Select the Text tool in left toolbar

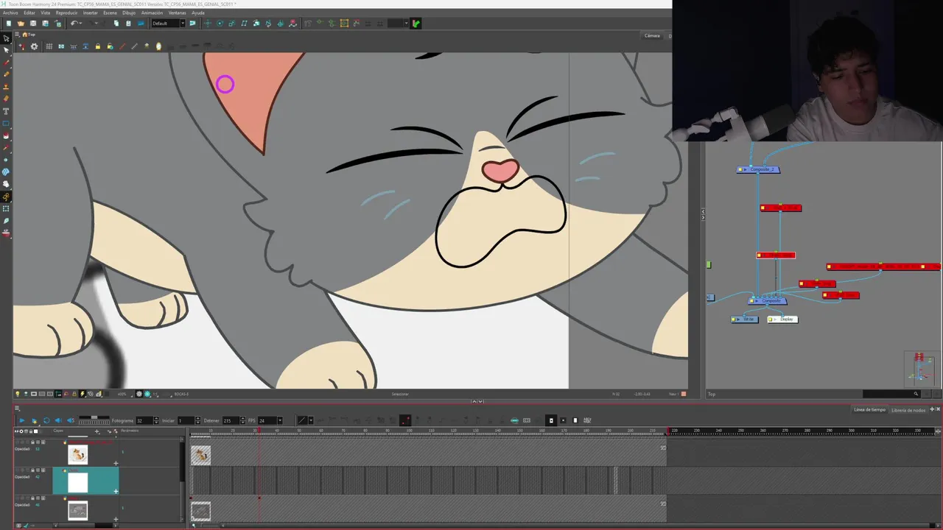click(7, 111)
